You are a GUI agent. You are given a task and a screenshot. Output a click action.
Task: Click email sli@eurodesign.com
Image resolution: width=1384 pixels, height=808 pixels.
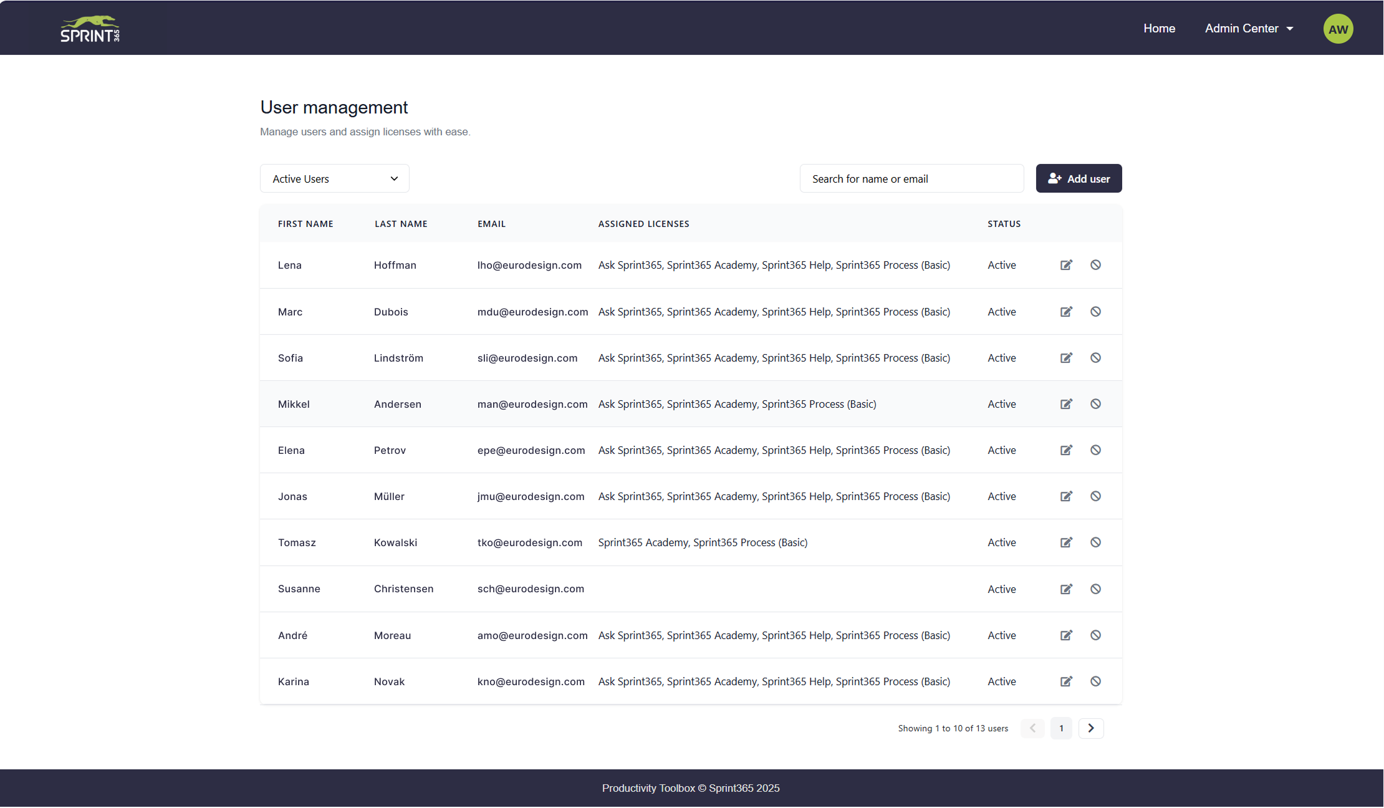point(527,358)
